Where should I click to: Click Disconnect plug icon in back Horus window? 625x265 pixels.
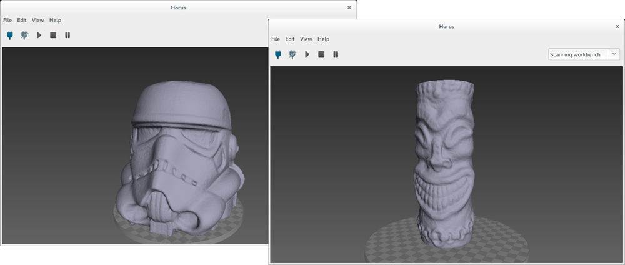(24, 35)
